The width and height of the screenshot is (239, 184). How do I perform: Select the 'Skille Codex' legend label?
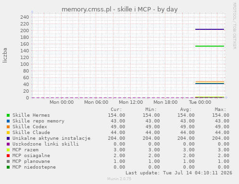tap(30, 127)
